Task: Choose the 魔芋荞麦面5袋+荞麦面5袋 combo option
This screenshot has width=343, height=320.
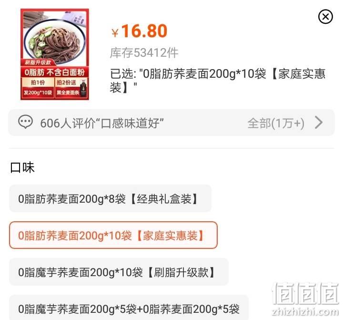Action: click(x=129, y=308)
